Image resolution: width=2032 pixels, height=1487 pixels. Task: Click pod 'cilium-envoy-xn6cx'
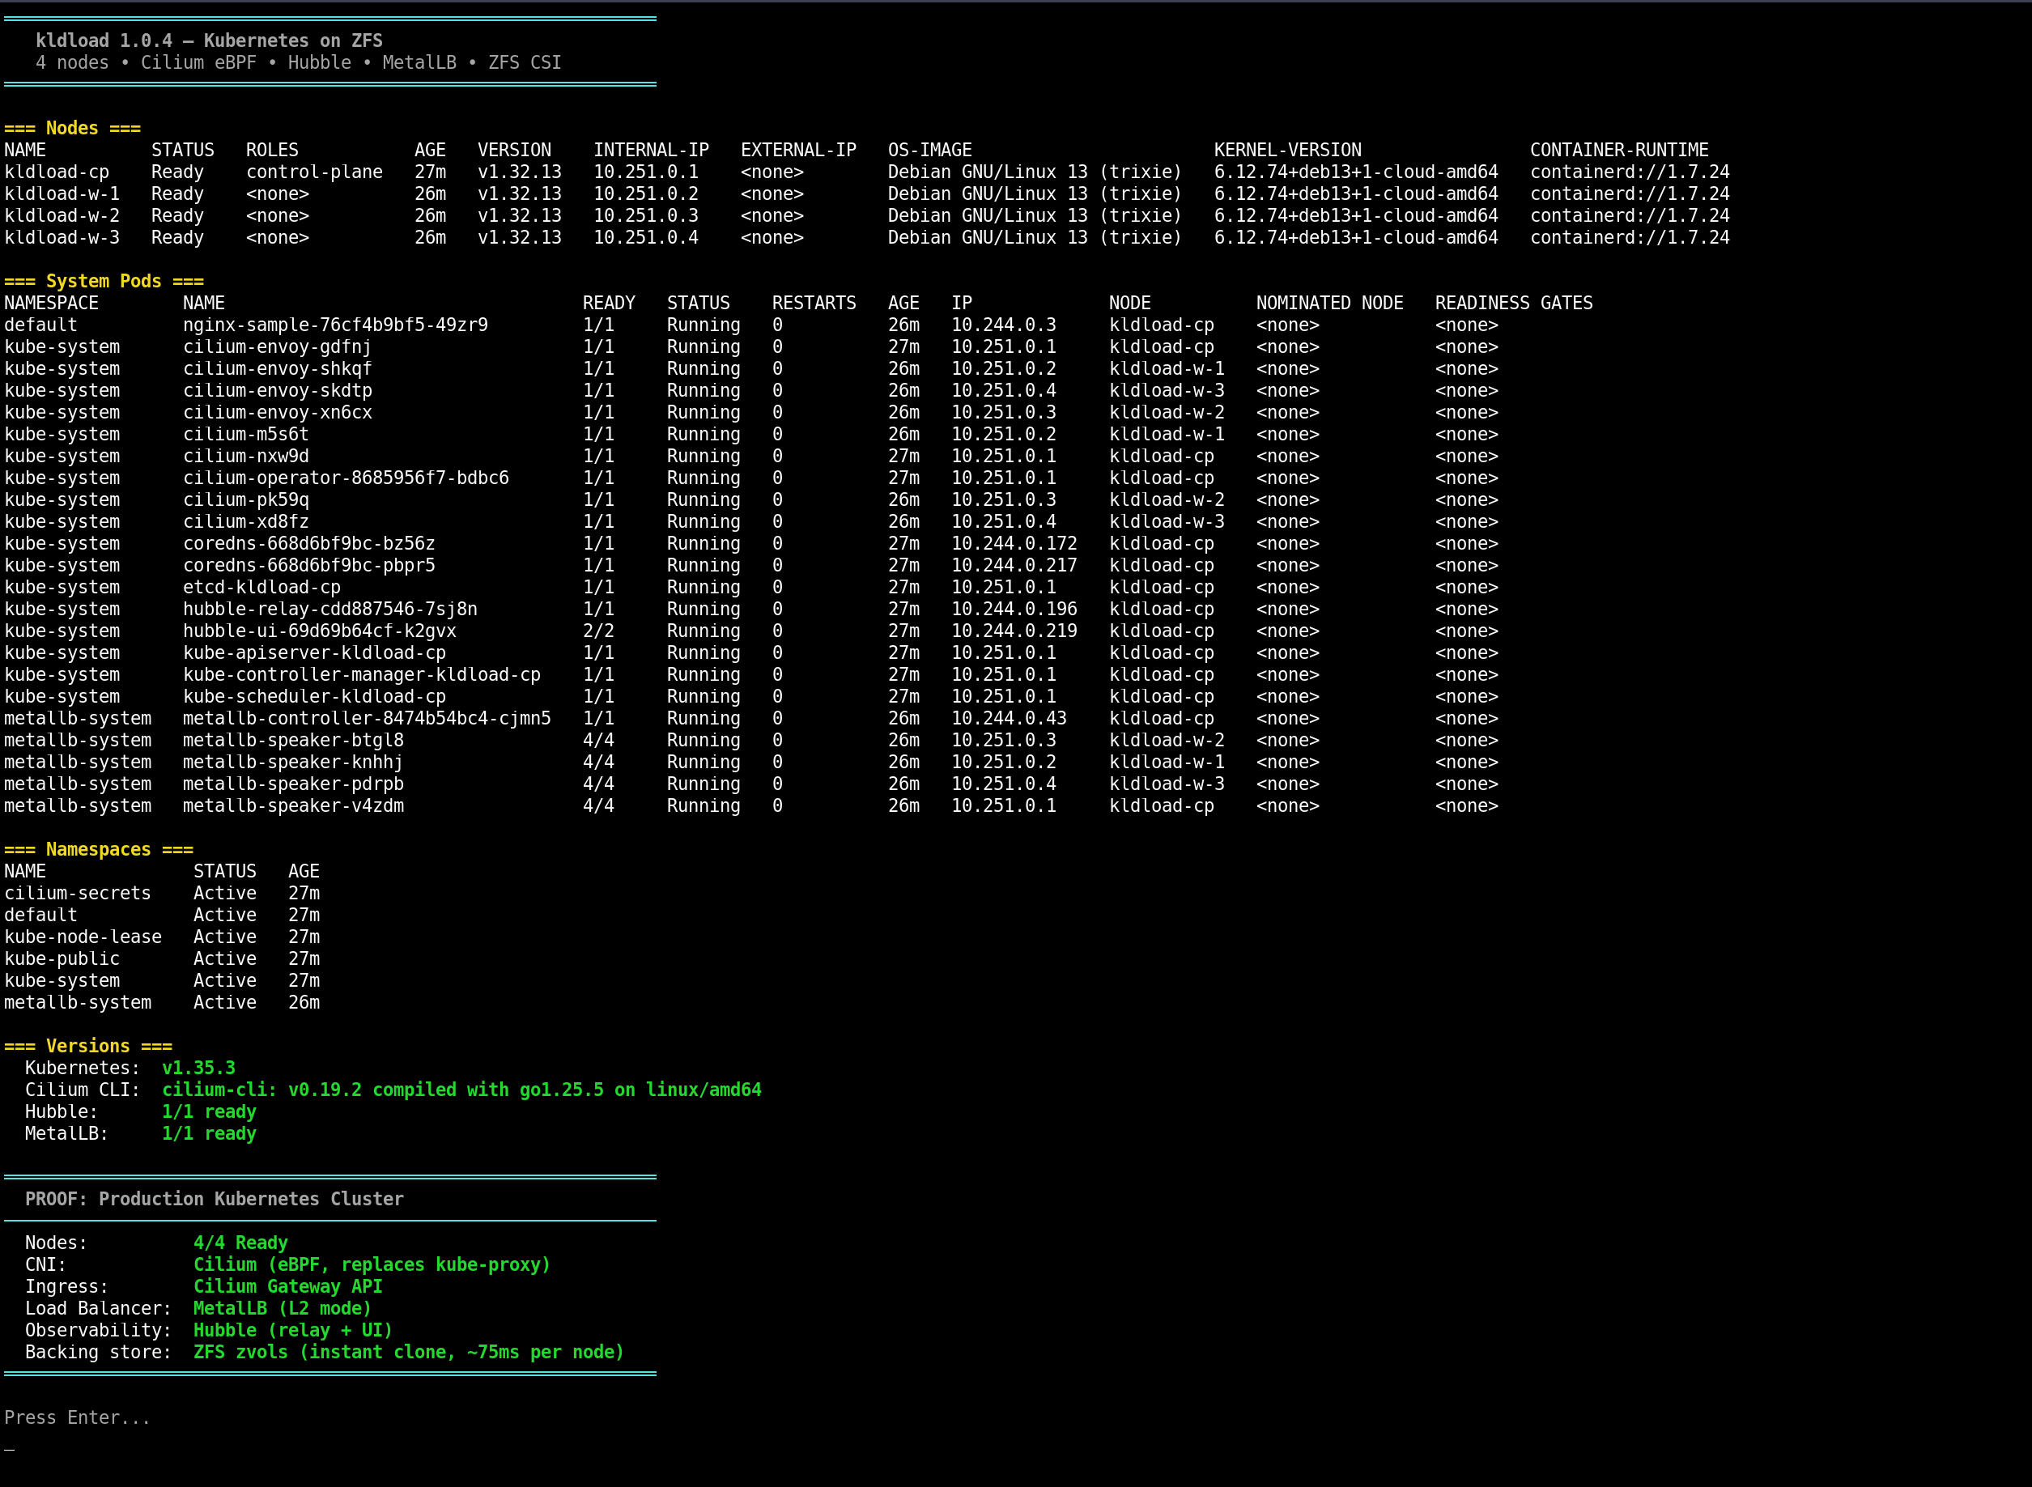coord(278,412)
